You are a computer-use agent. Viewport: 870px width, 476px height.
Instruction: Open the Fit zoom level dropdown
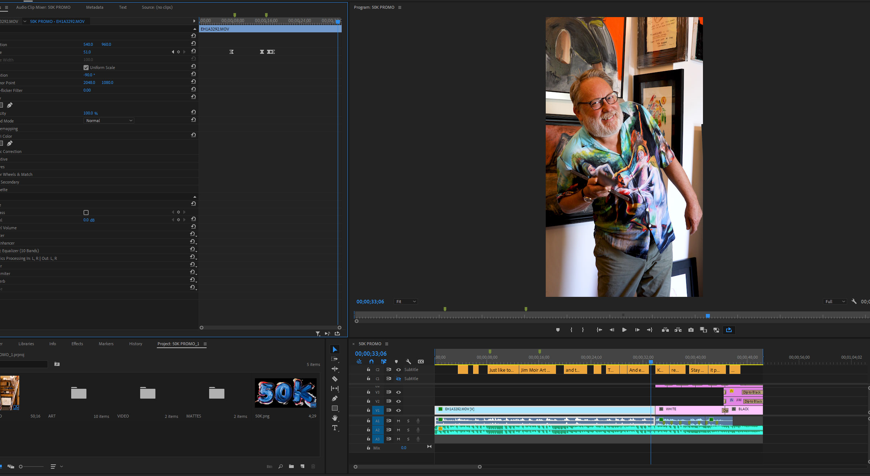[406, 302]
